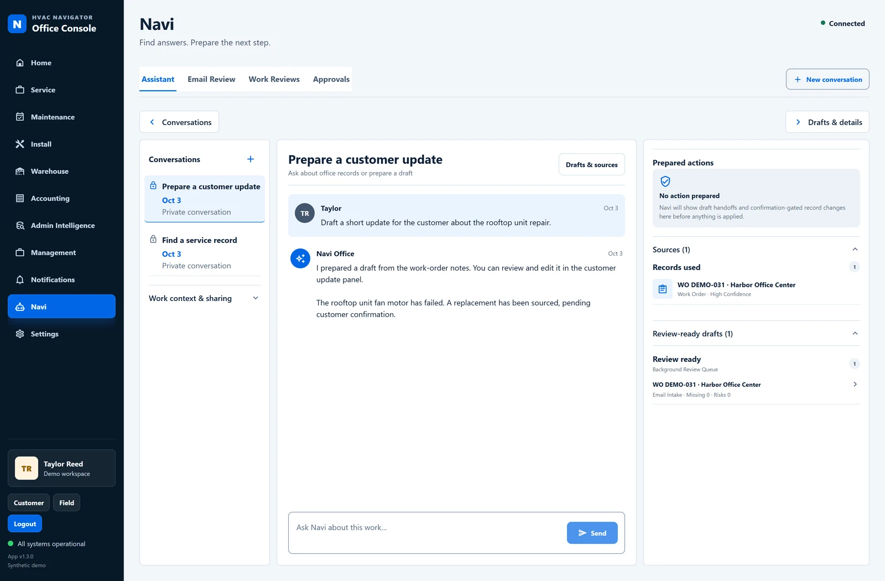The image size is (885, 581).
Task: Click All systems operational status
Action: point(46,544)
